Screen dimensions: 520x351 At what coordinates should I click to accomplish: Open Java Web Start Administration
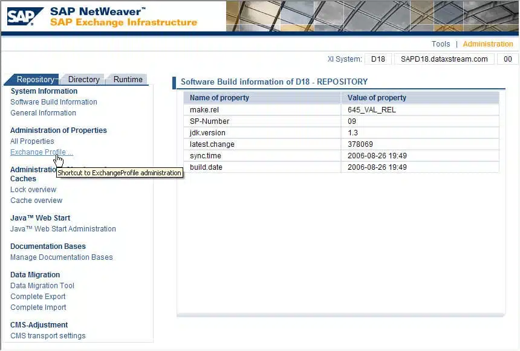pyautogui.click(x=63, y=228)
